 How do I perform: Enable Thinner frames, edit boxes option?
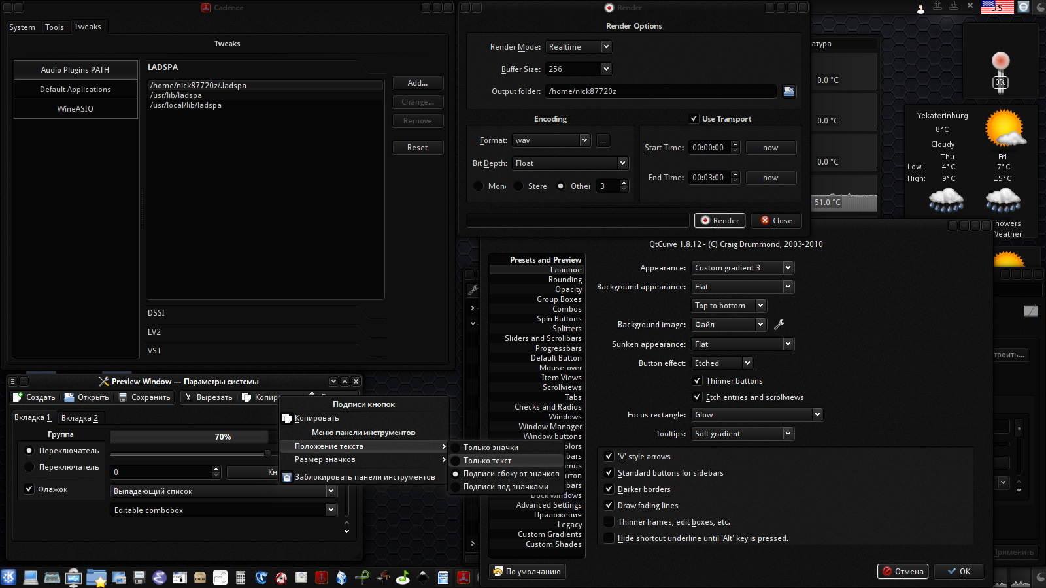(609, 522)
